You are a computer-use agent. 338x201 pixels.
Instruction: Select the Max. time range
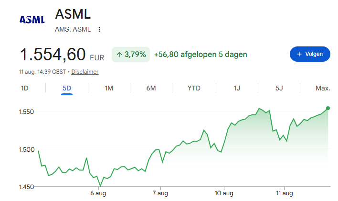pos(323,88)
